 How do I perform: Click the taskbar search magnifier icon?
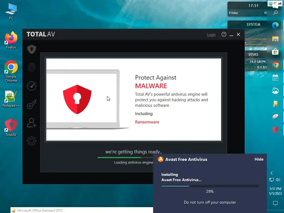275,13
